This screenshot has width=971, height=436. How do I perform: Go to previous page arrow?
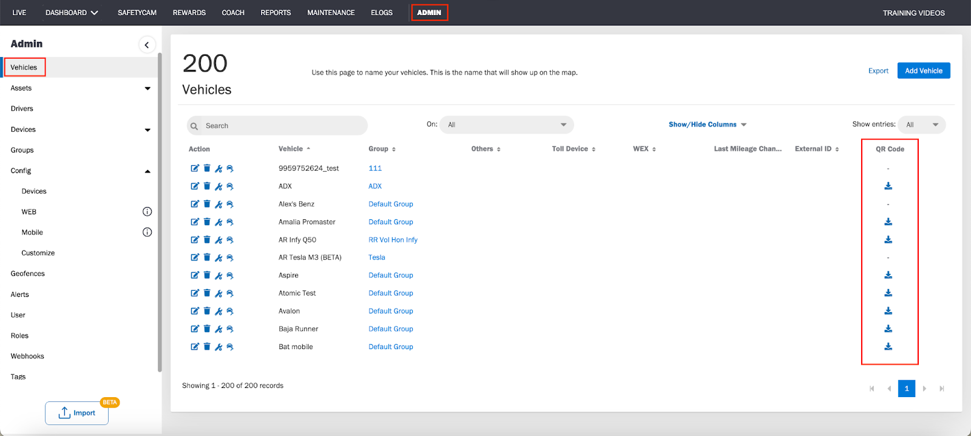pos(889,389)
